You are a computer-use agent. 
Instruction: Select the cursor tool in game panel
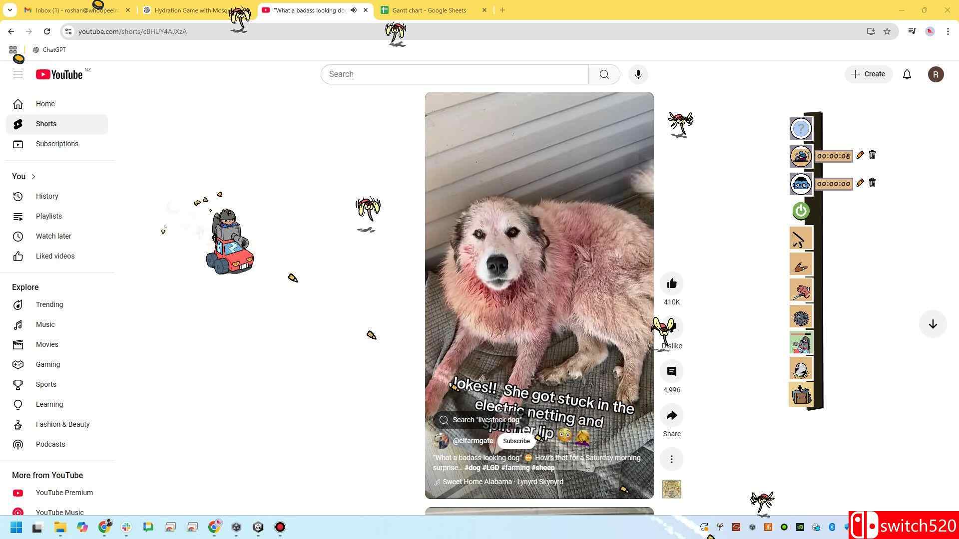(x=800, y=239)
